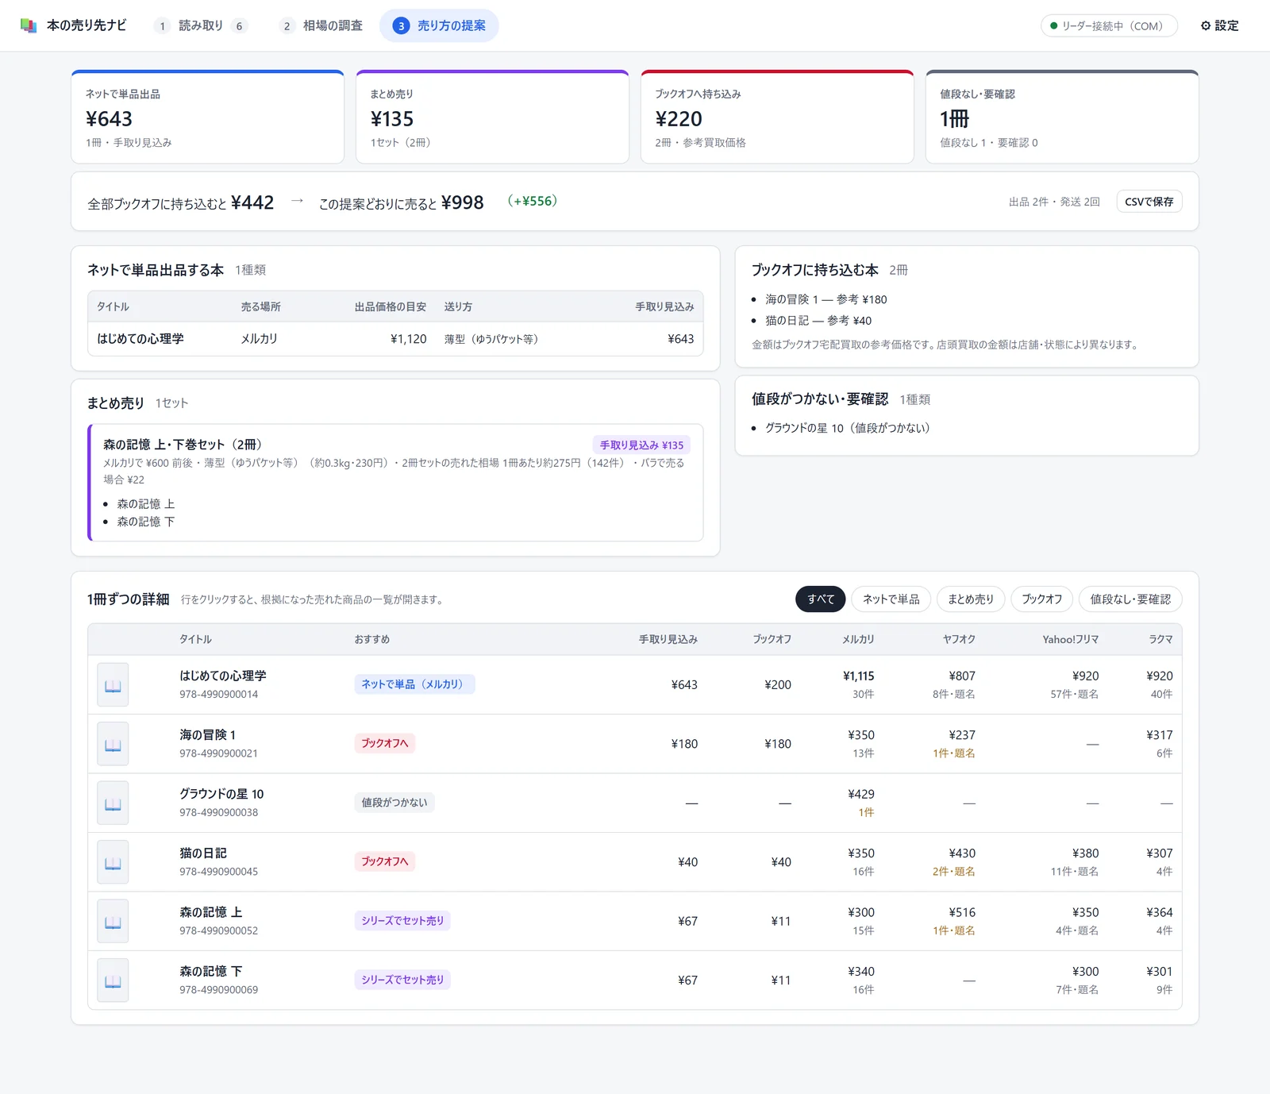This screenshot has width=1270, height=1094.
Task: Click ネットで単品(メルカリ) recommendation badge
Action: click(x=414, y=684)
